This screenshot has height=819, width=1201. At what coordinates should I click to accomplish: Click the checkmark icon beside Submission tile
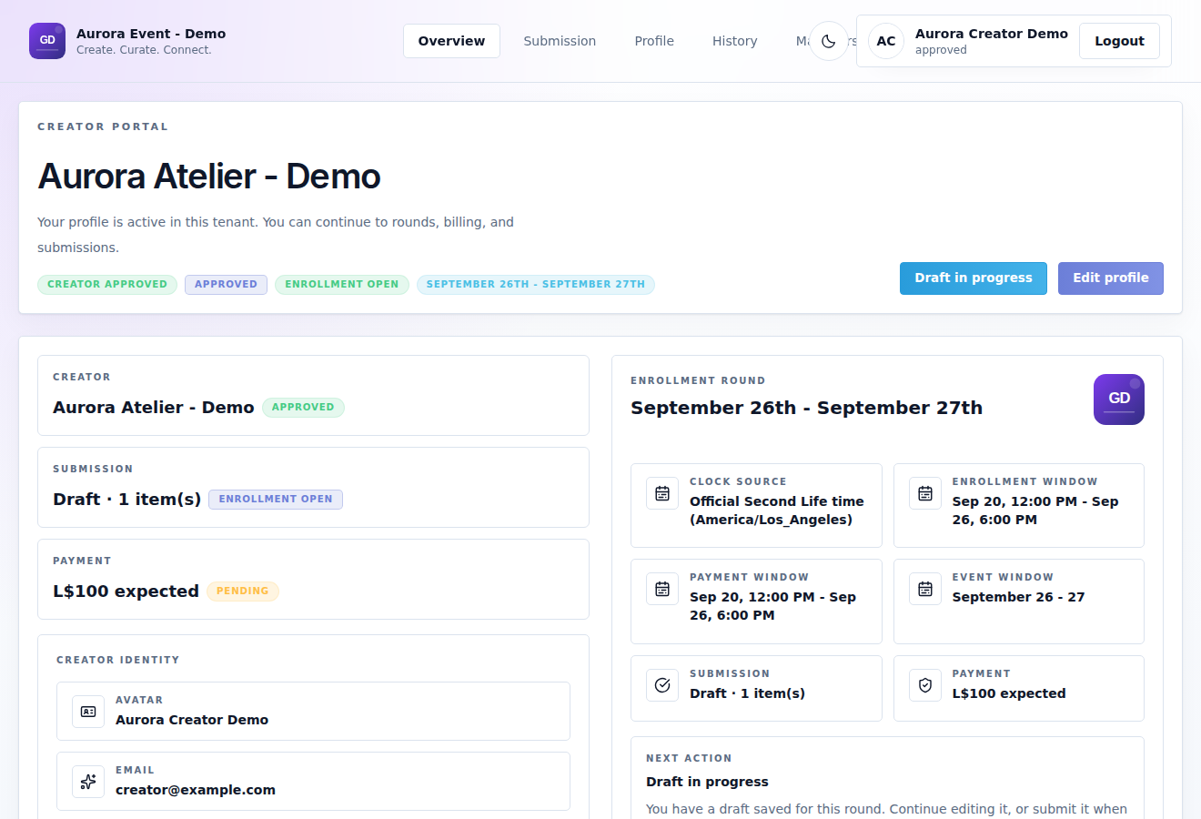[662, 685]
